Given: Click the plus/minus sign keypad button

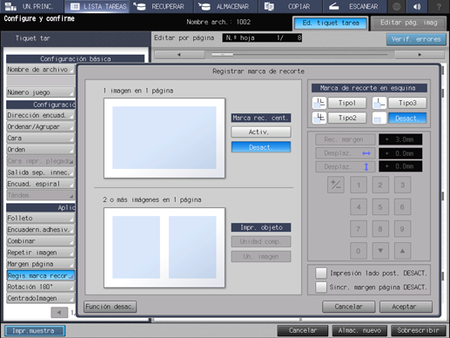Looking at the screenshot, I should [336, 185].
